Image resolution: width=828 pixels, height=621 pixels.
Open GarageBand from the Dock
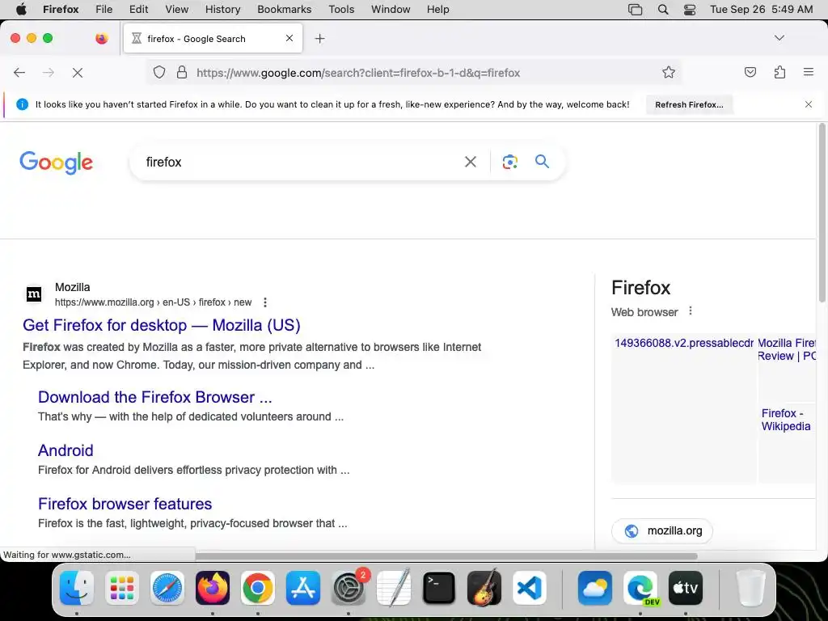tap(484, 588)
